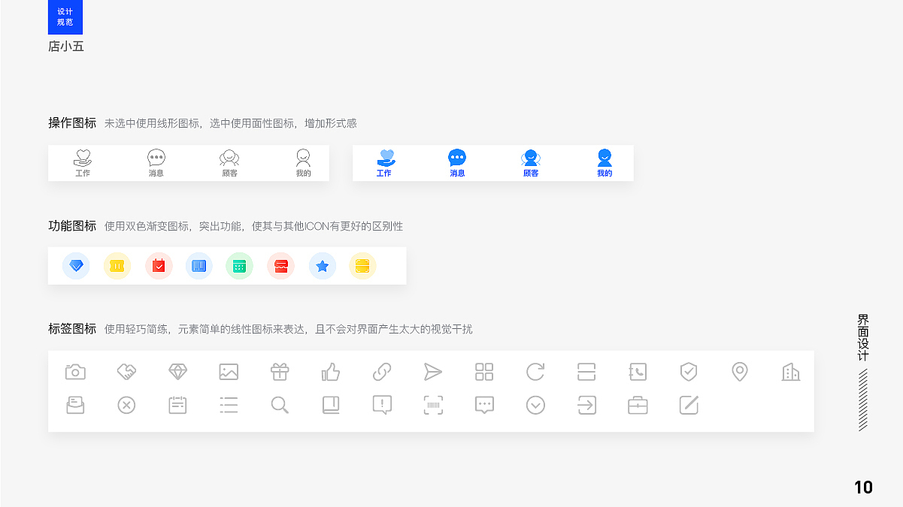Select the exit arrow door icon

(586, 406)
